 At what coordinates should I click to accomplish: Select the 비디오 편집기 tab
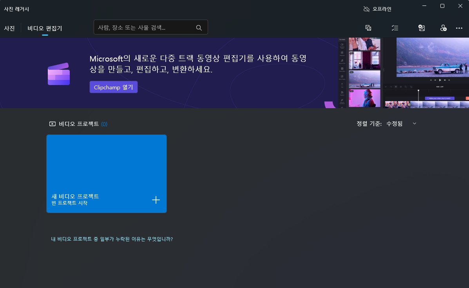coord(45,28)
